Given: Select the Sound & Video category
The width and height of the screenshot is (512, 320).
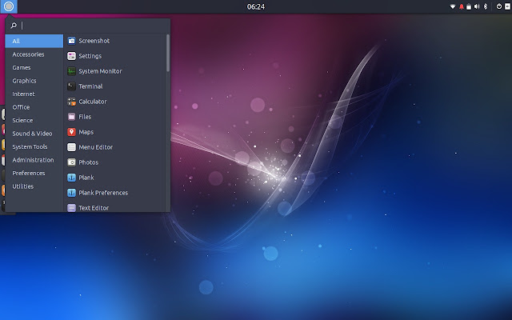Looking at the screenshot, I should (x=34, y=134).
